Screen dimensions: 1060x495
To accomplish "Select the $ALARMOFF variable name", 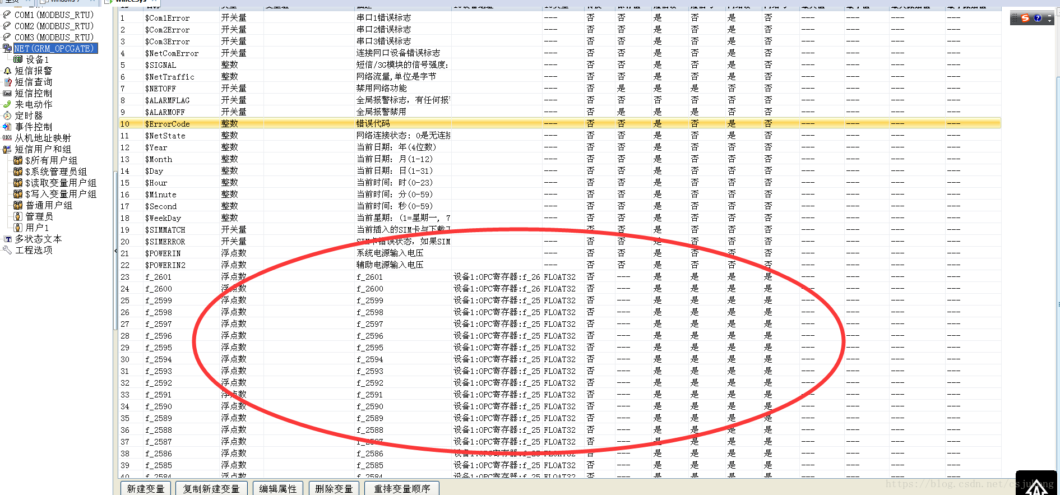I will tap(165, 112).
